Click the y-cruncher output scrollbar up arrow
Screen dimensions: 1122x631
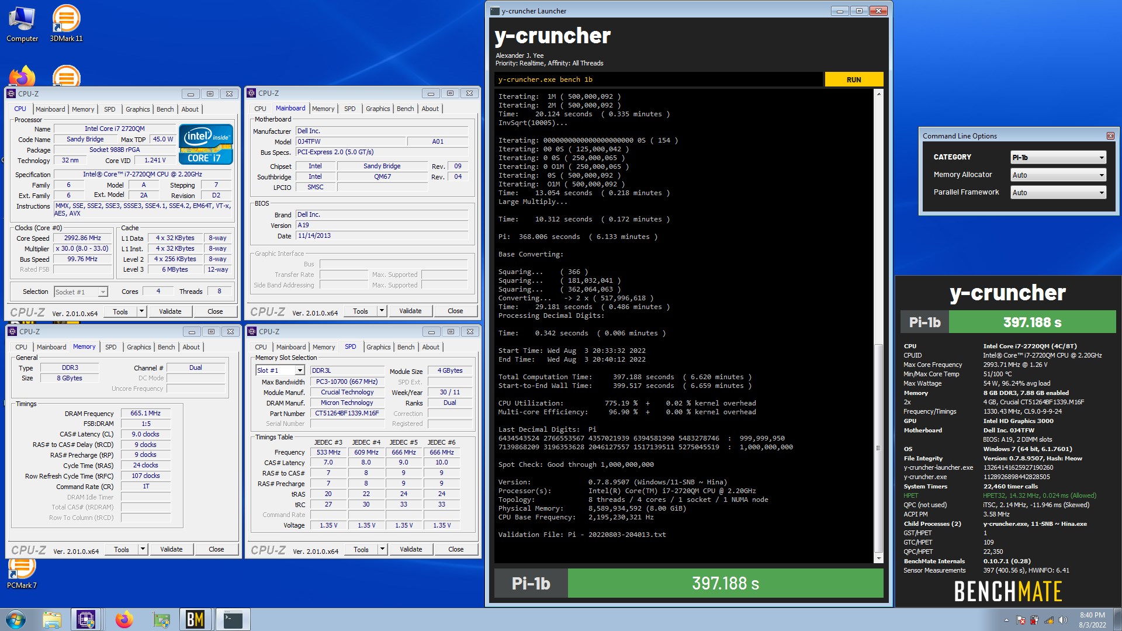pyautogui.click(x=878, y=94)
